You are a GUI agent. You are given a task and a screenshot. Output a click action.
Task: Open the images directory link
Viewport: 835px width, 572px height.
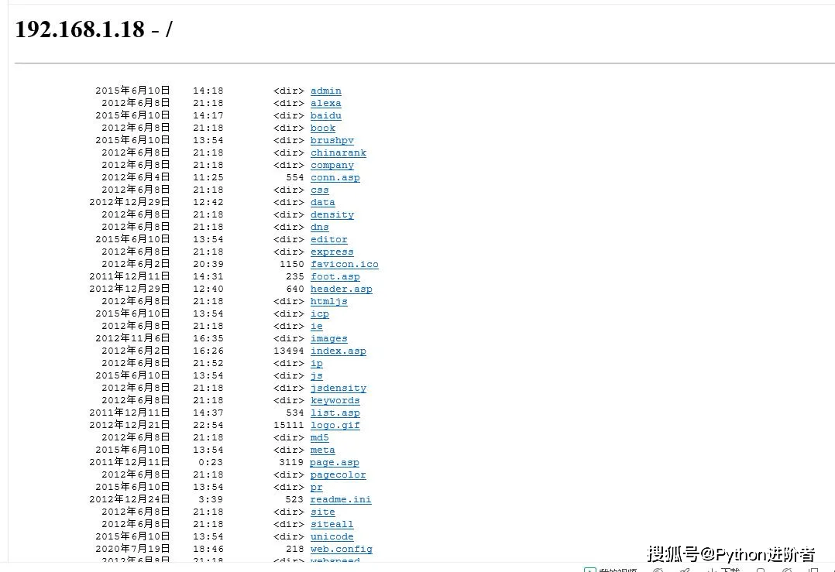point(329,338)
